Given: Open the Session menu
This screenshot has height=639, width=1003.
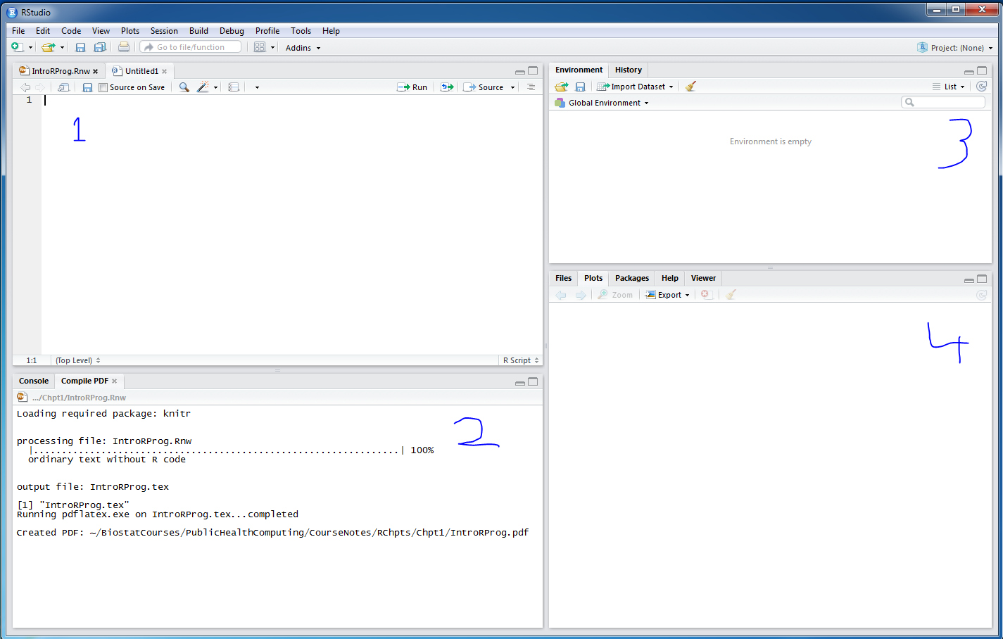Looking at the screenshot, I should coord(164,31).
